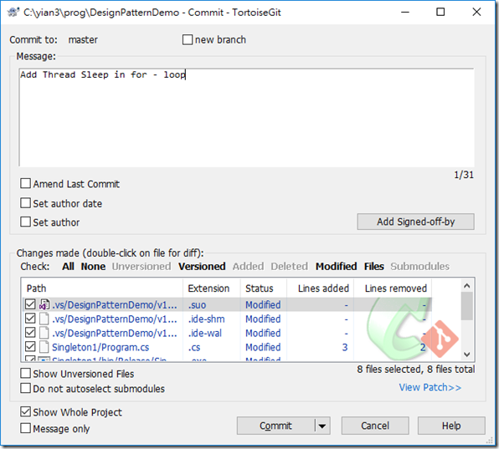Click the Commit button
The width and height of the screenshot is (499, 449).
point(275,426)
